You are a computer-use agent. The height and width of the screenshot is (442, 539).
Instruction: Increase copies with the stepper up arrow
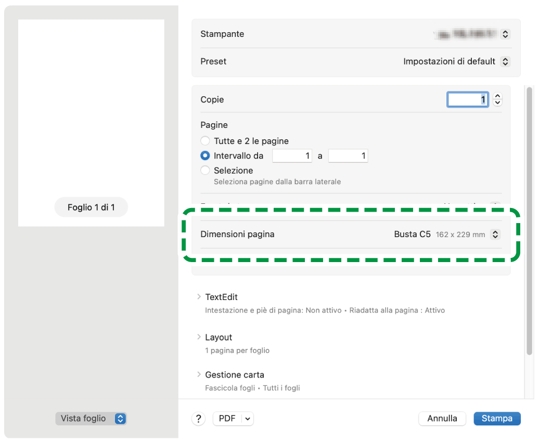point(497,96)
